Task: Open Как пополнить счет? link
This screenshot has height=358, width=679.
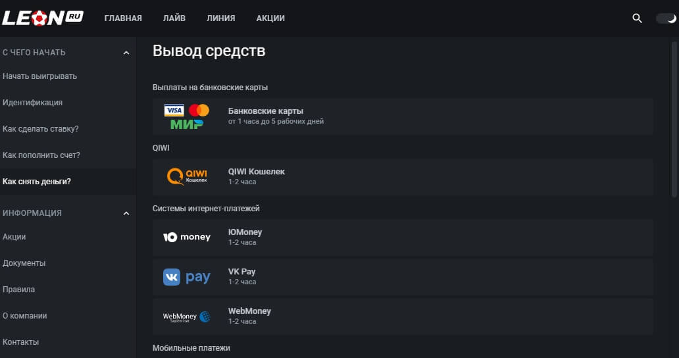Action: click(x=41, y=155)
